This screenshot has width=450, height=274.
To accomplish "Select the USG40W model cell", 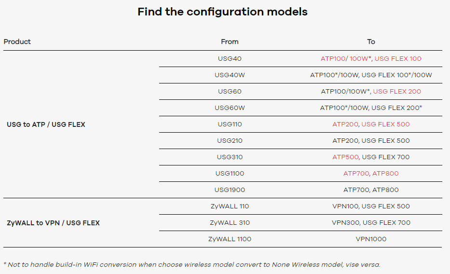I will (230, 75).
